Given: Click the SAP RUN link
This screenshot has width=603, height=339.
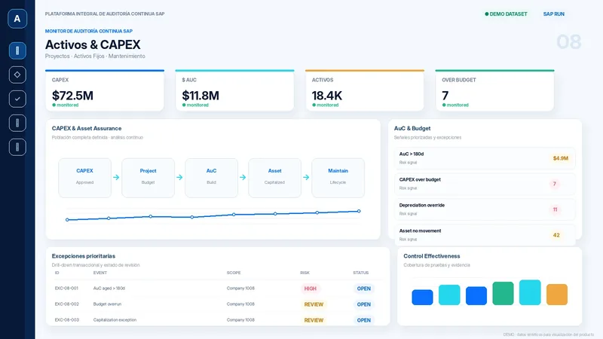Looking at the screenshot, I should tap(553, 14).
